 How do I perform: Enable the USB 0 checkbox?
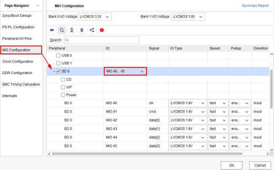(53, 55)
